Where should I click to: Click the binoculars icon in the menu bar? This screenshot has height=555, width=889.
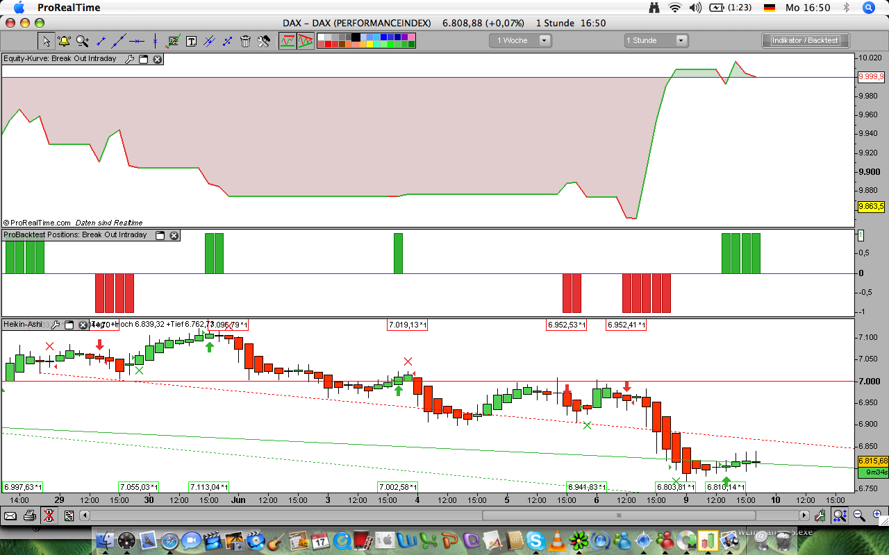coord(654,8)
